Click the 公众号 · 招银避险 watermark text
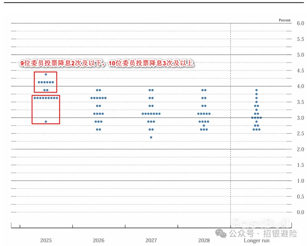This screenshot has height=246, width=307. click(x=264, y=234)
